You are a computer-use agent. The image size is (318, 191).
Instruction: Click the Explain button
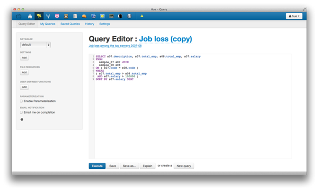tap(147, 166)
